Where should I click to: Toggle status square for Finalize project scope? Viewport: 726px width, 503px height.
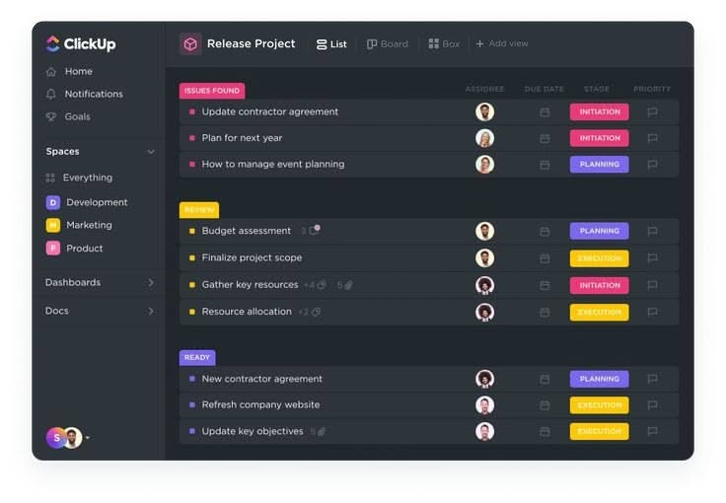tap(192, 258)
